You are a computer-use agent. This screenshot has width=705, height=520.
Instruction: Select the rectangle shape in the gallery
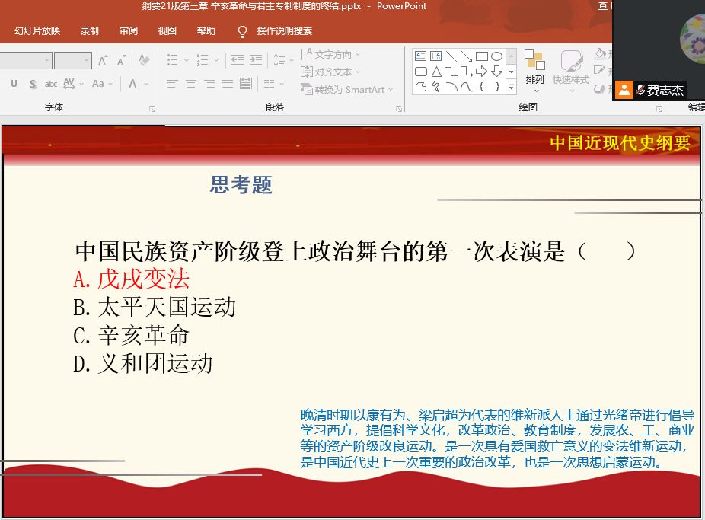click(481, 56)
